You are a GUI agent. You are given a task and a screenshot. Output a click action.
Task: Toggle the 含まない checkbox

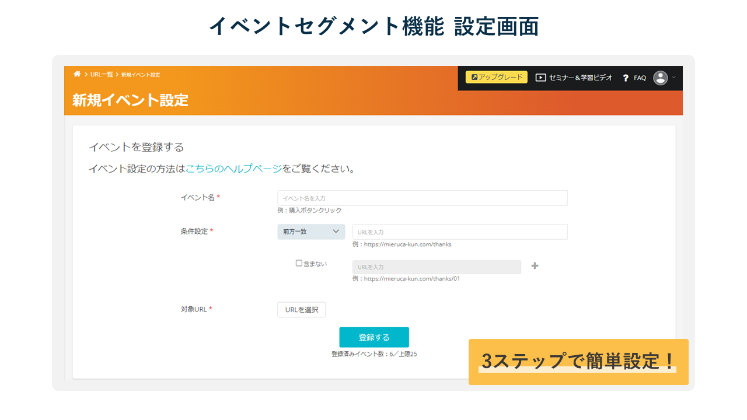pyautogui.click(x=299, y=263)
